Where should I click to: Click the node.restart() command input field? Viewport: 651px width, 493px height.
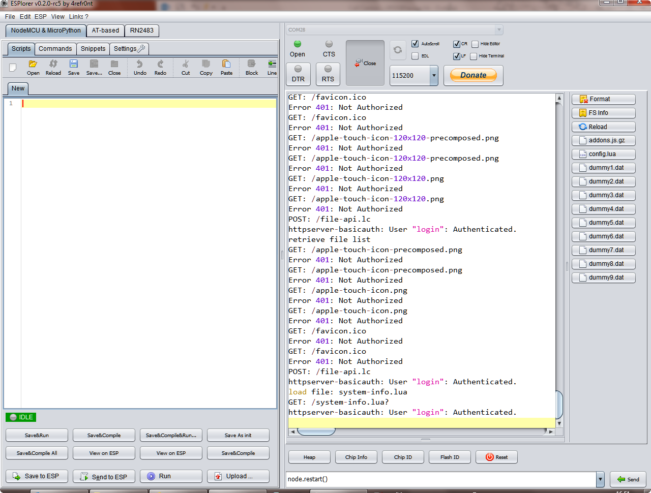click(x=441, y=479)
